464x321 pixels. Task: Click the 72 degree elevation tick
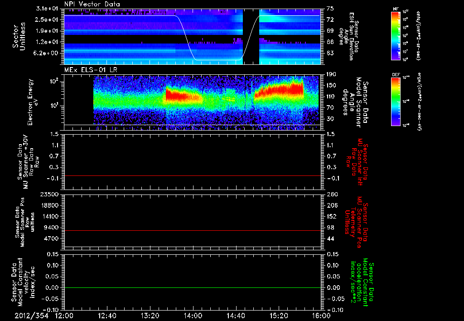tap(330, 19)
